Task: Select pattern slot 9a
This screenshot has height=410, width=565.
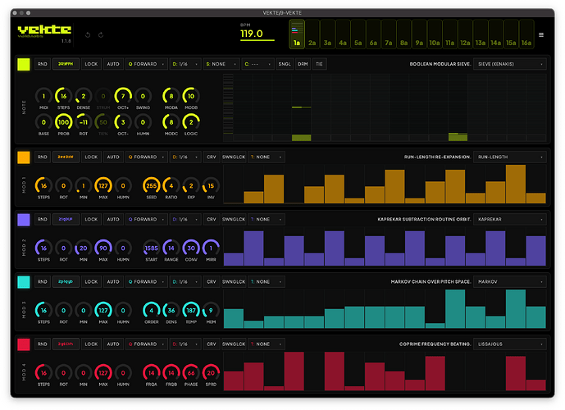Action: click(419, 34)
